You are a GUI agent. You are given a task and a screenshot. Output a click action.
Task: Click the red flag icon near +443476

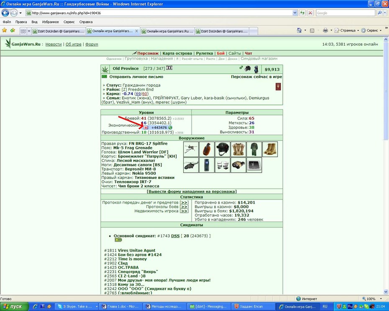pyautogui.click(x=146, y=127)
